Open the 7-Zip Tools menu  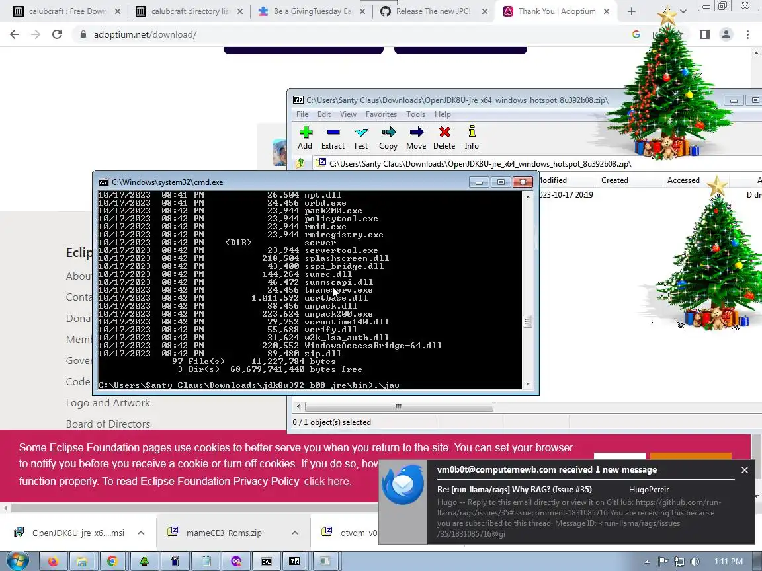(415, 114)
